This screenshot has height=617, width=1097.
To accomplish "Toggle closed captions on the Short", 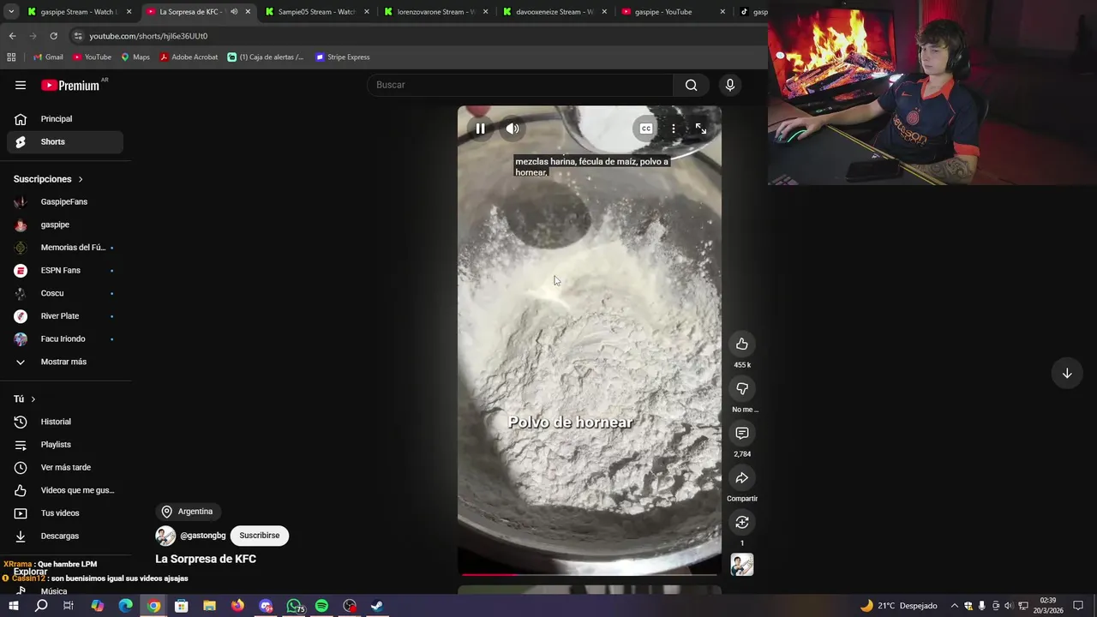I will 646,129.
